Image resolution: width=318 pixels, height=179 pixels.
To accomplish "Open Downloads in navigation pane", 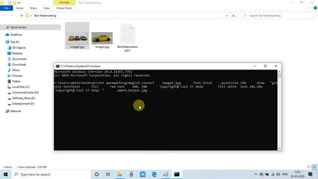I will [19, 65].
